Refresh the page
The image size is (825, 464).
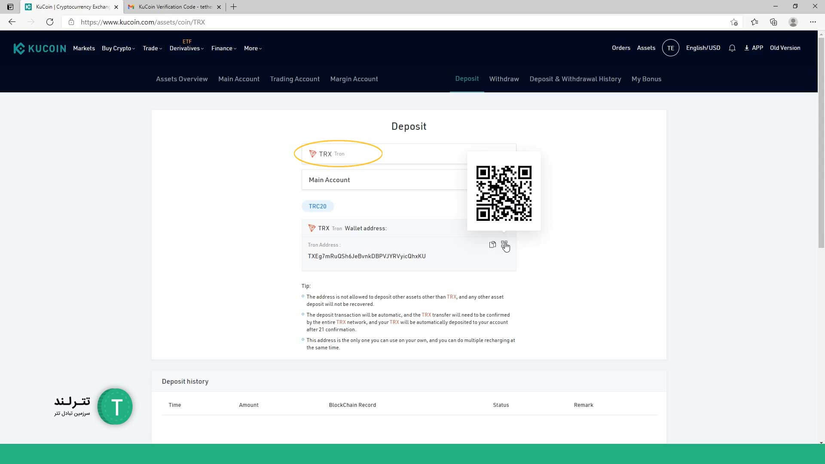click(x=50, y=22)
